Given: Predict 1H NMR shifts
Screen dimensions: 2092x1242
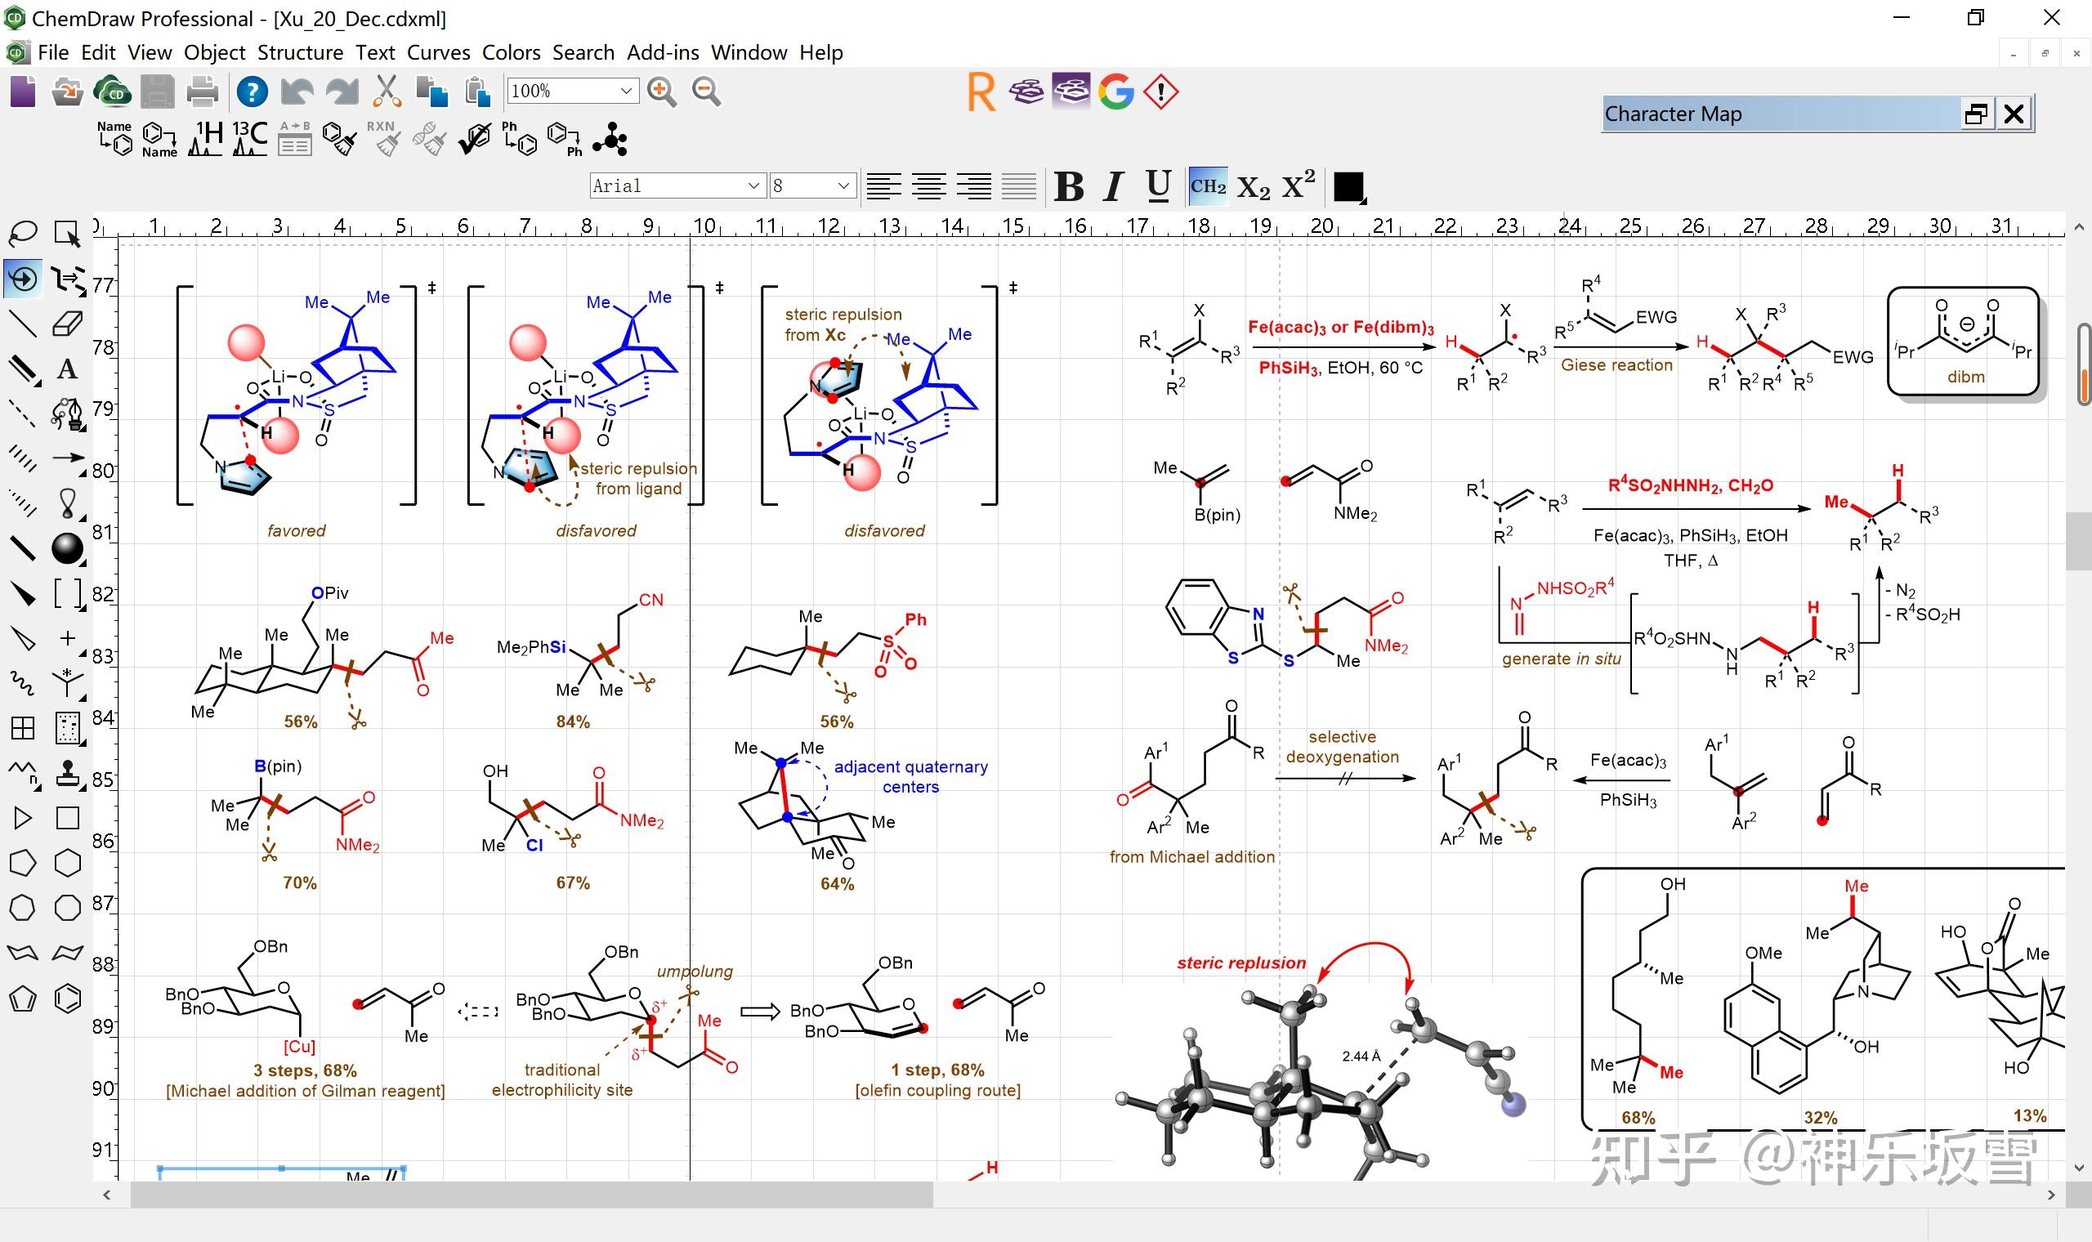Looking at the screenshot, I should tap(205, 139).
